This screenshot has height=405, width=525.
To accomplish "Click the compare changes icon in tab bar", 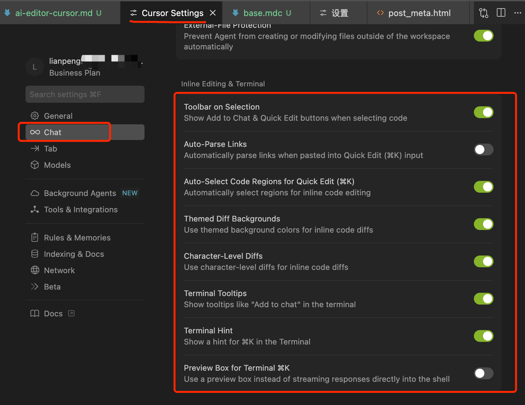I will pos(484,13).
